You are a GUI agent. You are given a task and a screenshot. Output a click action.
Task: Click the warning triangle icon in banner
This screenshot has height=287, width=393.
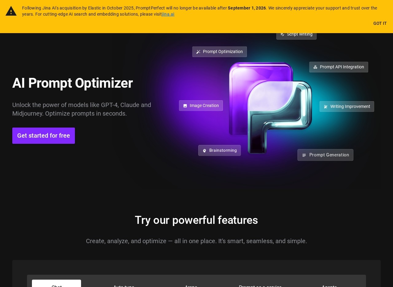click(x=11, y=11)
